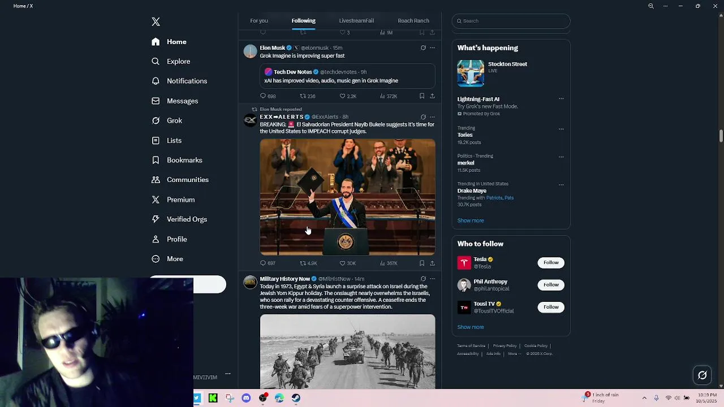Switch to the For you tab
Viewport: 724px width, 407px height.
[259, 21]
